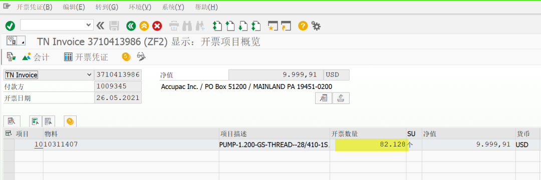541x180 pixels.
Task: Select row selector for item 10
Action: click(x=9, y=144)
